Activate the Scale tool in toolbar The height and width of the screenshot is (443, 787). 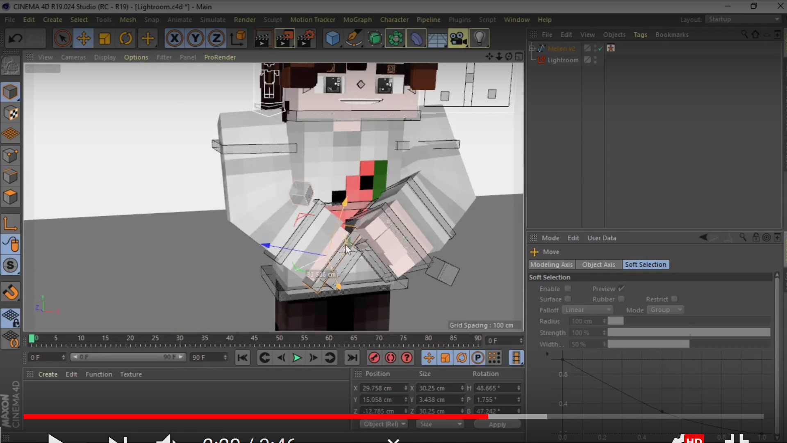[105, 39]
